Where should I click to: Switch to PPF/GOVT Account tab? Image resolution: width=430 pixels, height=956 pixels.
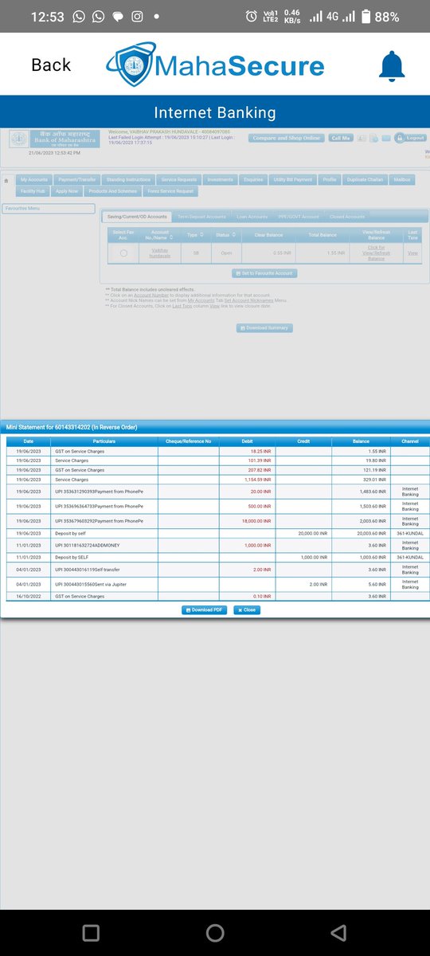click(x=299, y=217)
